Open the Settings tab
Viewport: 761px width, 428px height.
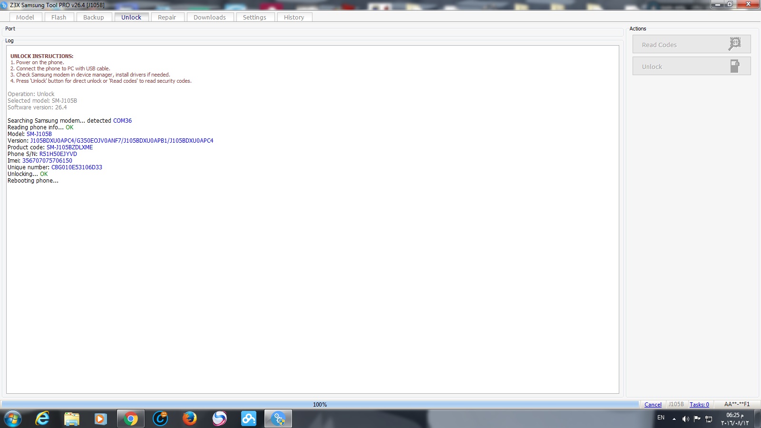click(254, 17)
